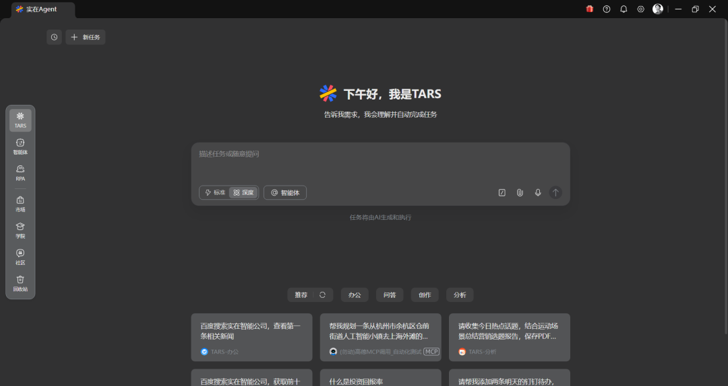The height and width of the screenshot is (386, 728).
Task: Click the vertical scrollbar on the right
Action: point(726,176)
